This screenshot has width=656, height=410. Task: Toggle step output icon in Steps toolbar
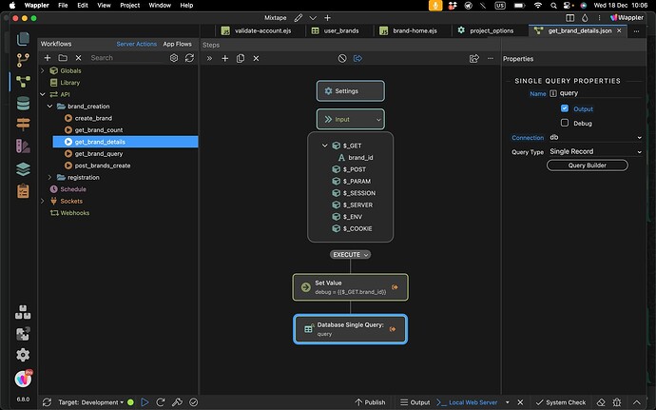pyautogui.click(x=357, y=58)
